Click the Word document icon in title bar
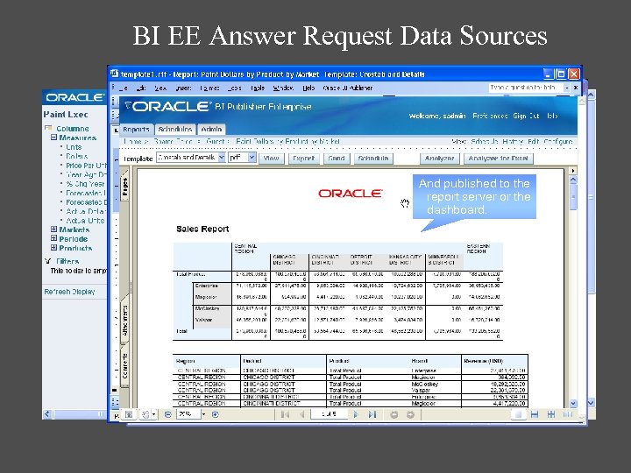This screenshot has width=631, height=473. pos(114,74)
